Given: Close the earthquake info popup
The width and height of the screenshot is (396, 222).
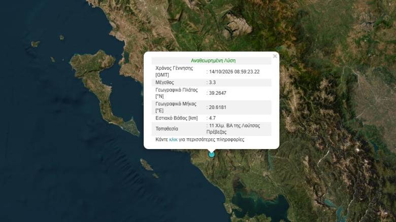Looking at the screenshot, I should (x=275, y=56).
